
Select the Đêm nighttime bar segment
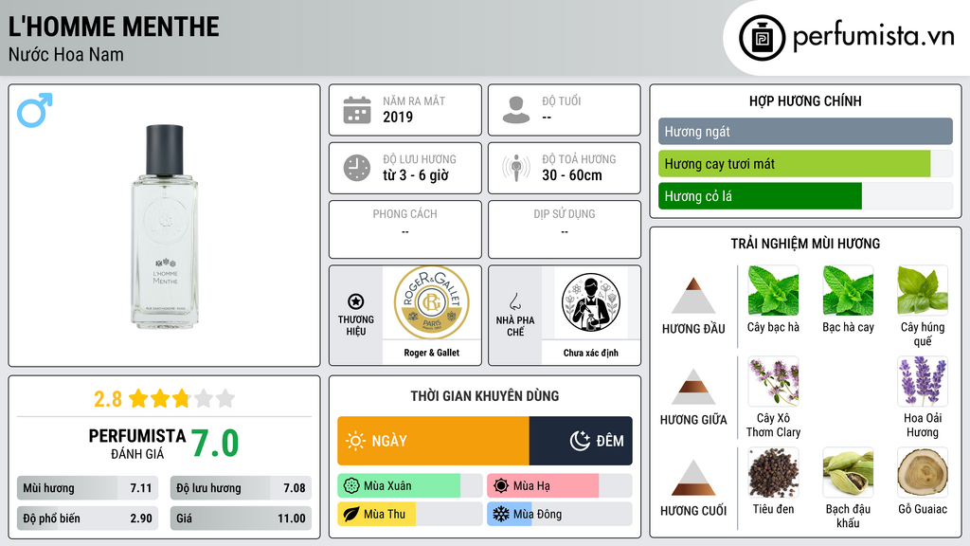tap(581, 441)
